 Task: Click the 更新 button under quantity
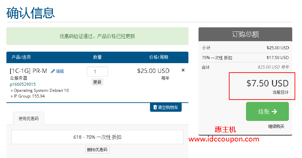click(97, 82)
